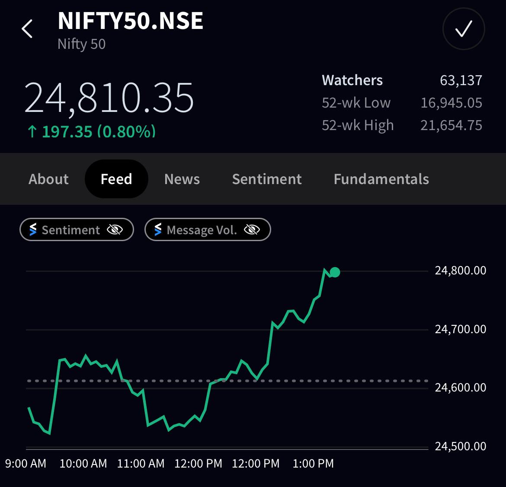The width and height of the screenshot is (506, 487).
Task: Click the Stocktwits logo in Message Vol. chip
Action: [157, 229]
